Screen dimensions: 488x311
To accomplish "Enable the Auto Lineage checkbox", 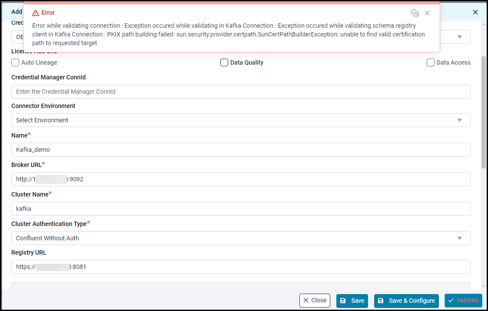I will coord(15,62).
